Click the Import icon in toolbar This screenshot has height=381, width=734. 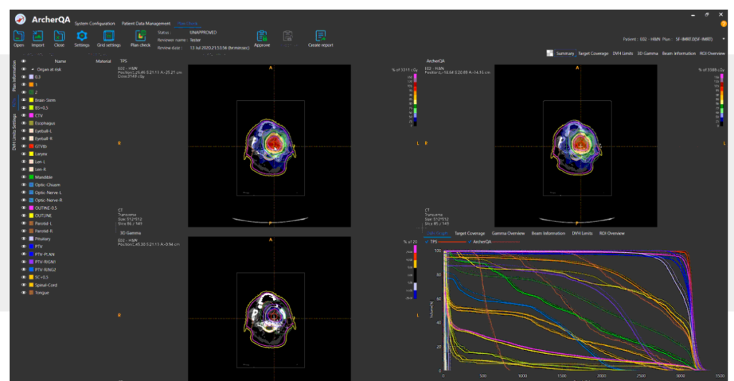[x=37, y=36]
